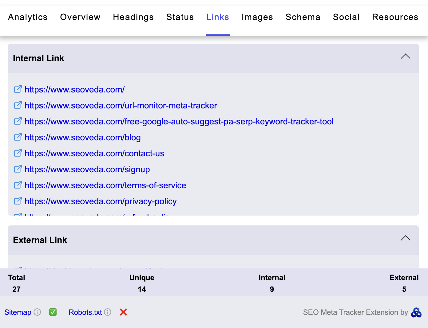Go to the Images tab
428x328 pixels.
257,17
